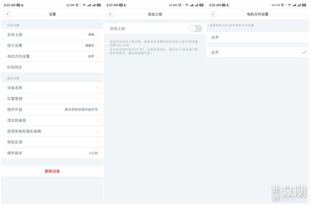Tap back arrow on 自动上锁 screen

click(x=111, y=14)
